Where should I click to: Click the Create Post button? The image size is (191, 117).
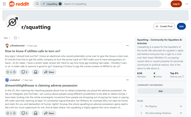[164, 26]
